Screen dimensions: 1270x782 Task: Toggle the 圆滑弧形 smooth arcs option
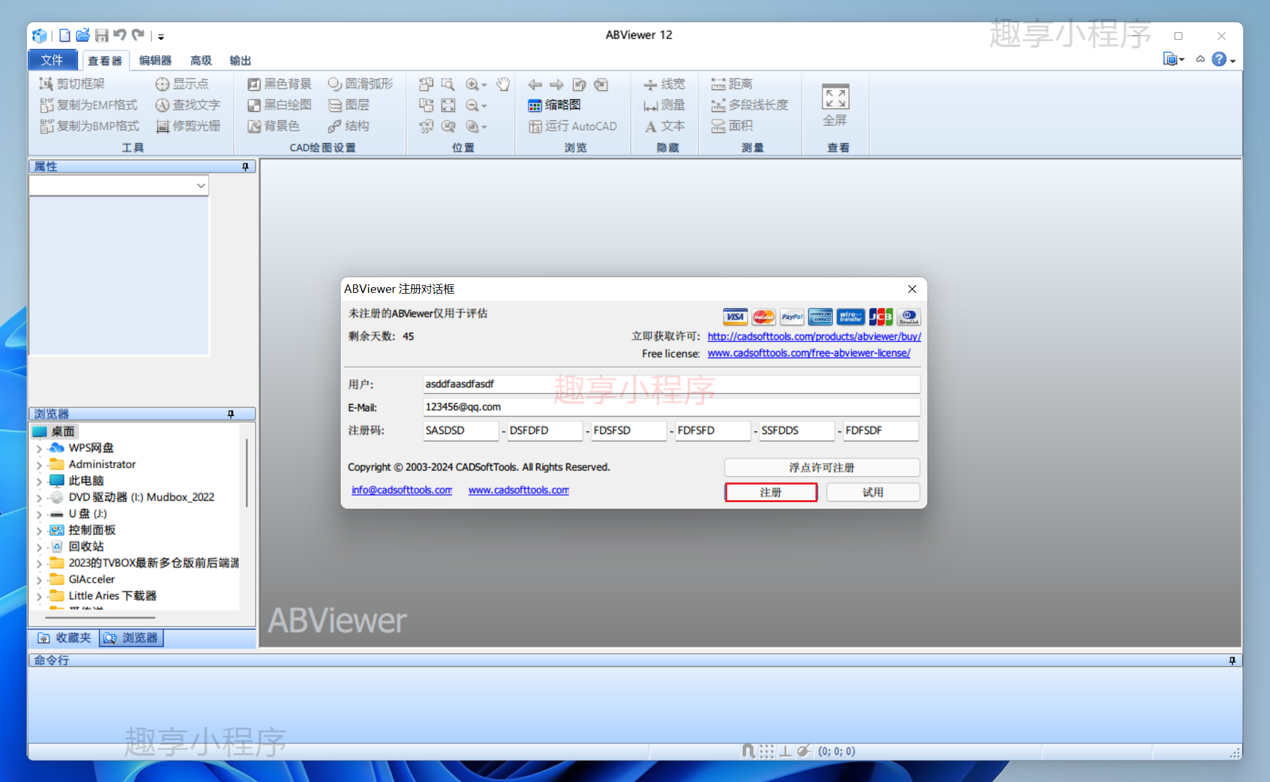(360, 84)
